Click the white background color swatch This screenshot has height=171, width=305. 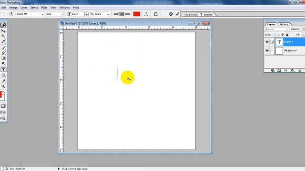3,98
